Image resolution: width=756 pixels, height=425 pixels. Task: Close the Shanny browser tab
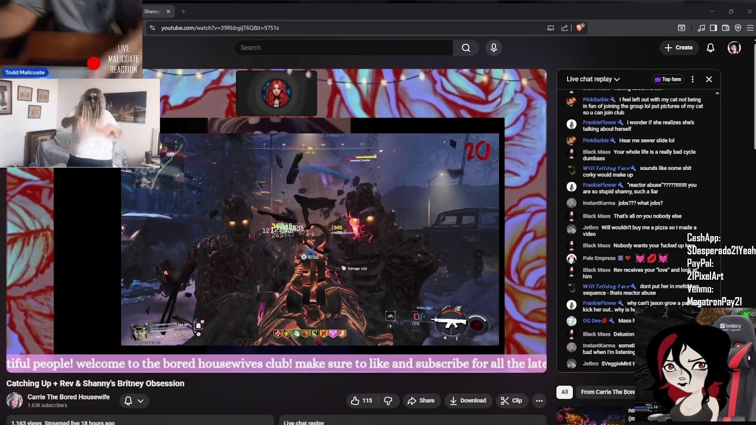(x=168, y=11)
